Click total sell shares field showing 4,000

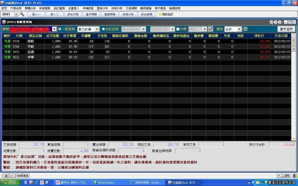point(76,151)
